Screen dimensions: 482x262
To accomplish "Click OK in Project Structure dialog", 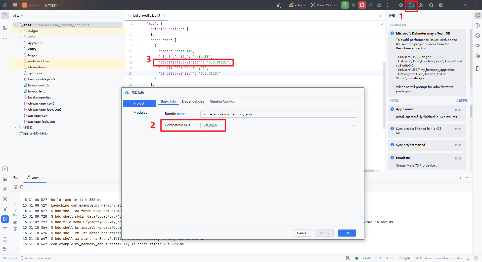I will pyautogui.click(x=347, y=233).
